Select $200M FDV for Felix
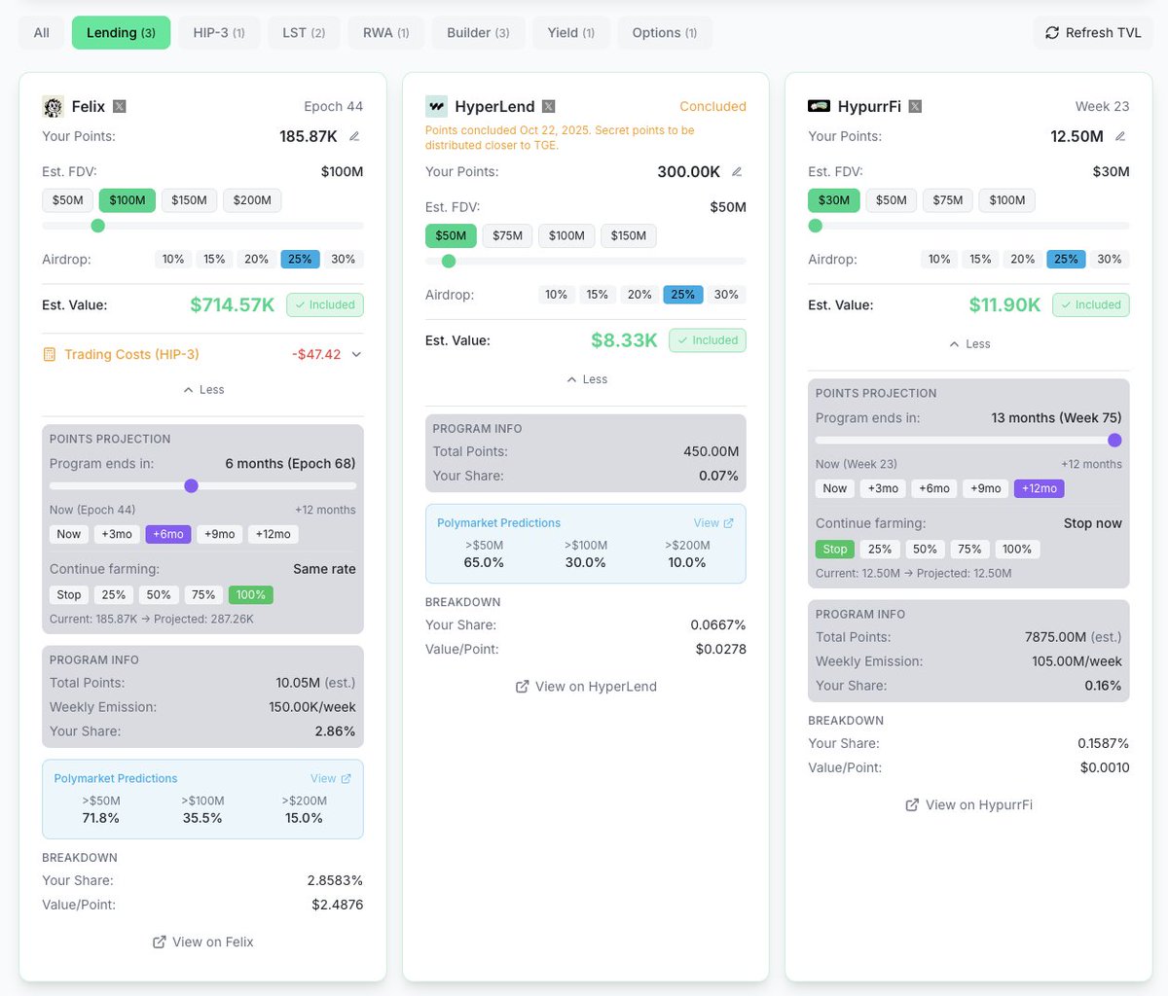1168x996 pixels. coord(252,200)
